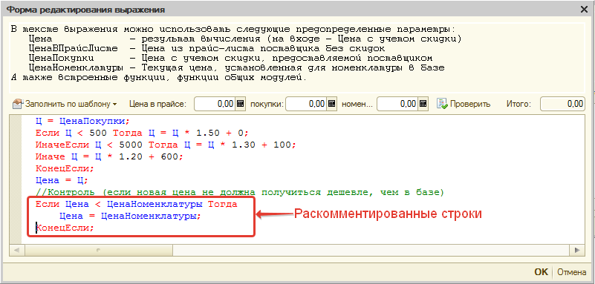Click the horizontal scrollbar right arrow
Screen dimensions: 595x284
(577, 251)
